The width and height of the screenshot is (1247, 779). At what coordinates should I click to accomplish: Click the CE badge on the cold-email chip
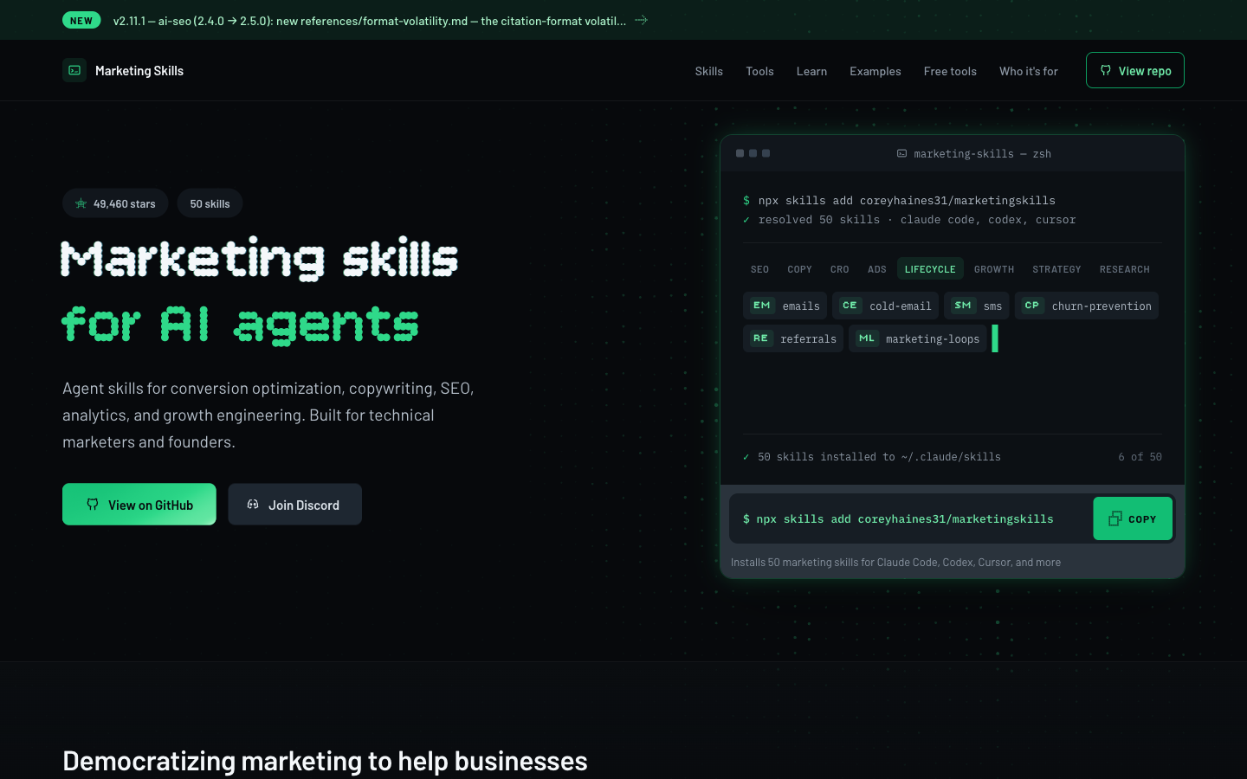[x=850, y=305]
